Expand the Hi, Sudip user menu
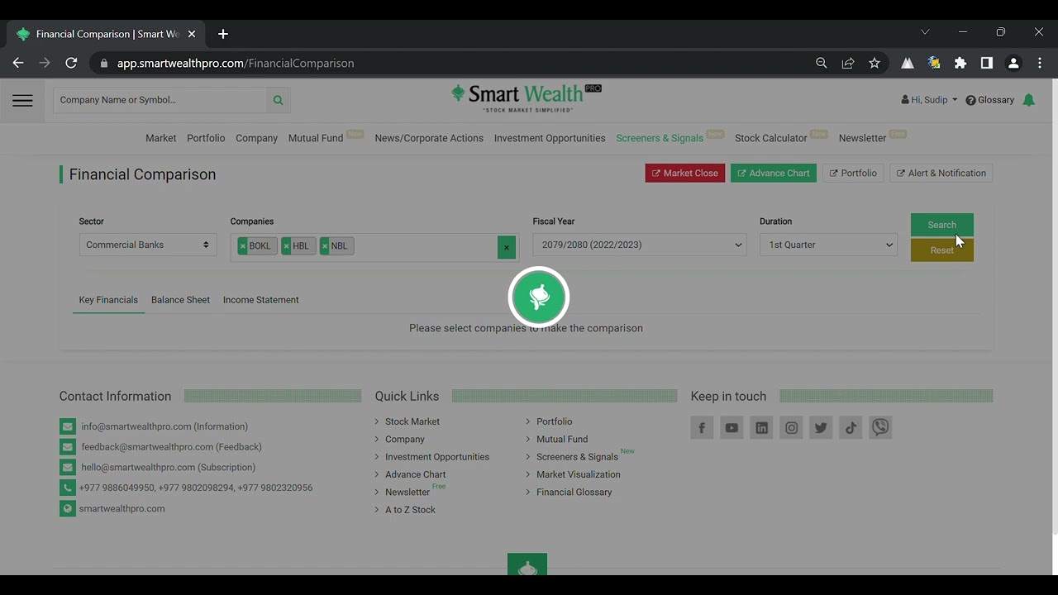This screenshot has width=1058, height=595. pyautogui.click(x=929, y=100)
